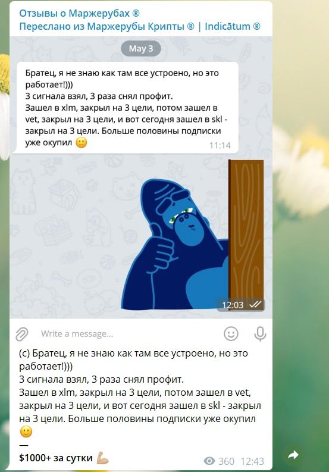329x472 pixels.
Task: Click the received message bubble text
Action: [126, 108]
